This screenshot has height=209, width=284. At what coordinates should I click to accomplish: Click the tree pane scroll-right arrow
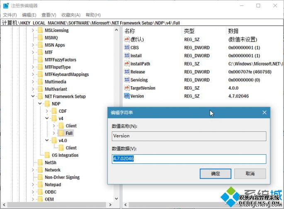[x=110, y=205]
